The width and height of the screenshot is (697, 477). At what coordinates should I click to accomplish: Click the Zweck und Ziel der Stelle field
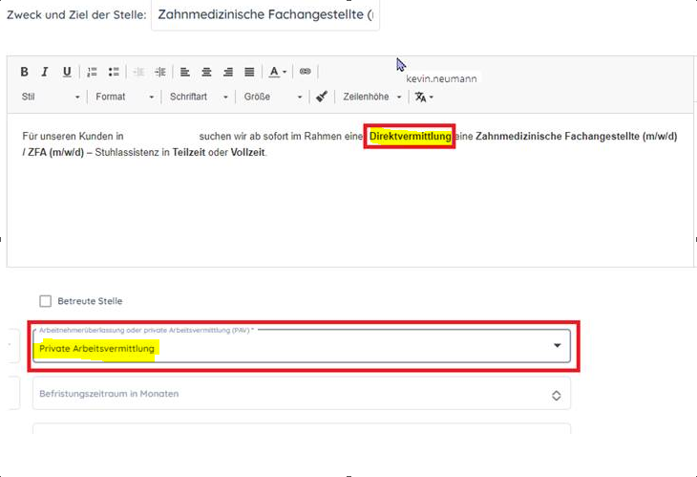point(264,16)
